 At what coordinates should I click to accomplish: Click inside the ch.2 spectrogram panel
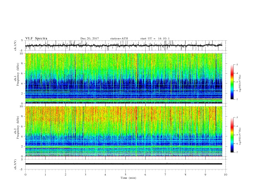tap(124, 131)
